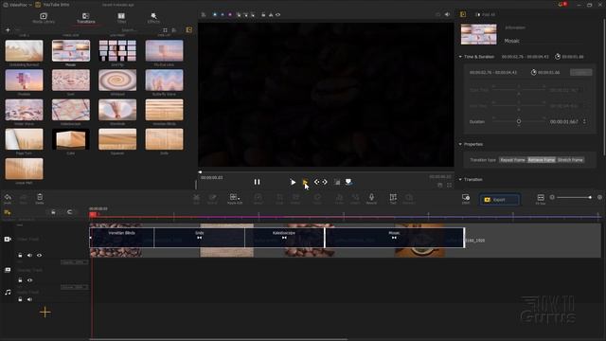
Task: Click the Split tool icon
Action: pos(196,199)
